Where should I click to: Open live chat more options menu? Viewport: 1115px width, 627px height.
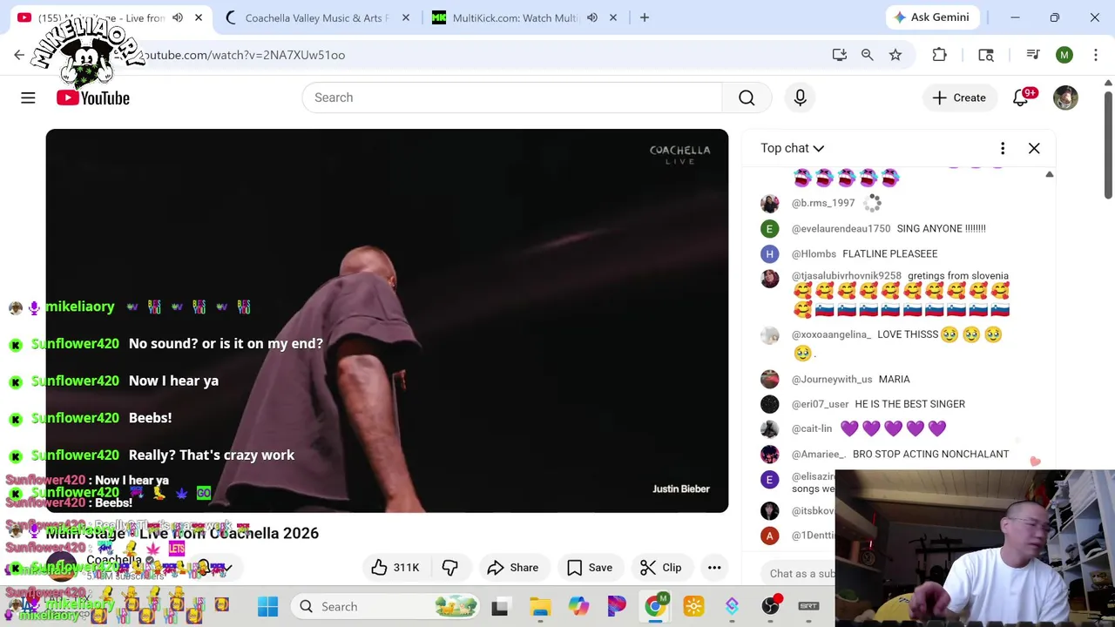point(1003,148)
